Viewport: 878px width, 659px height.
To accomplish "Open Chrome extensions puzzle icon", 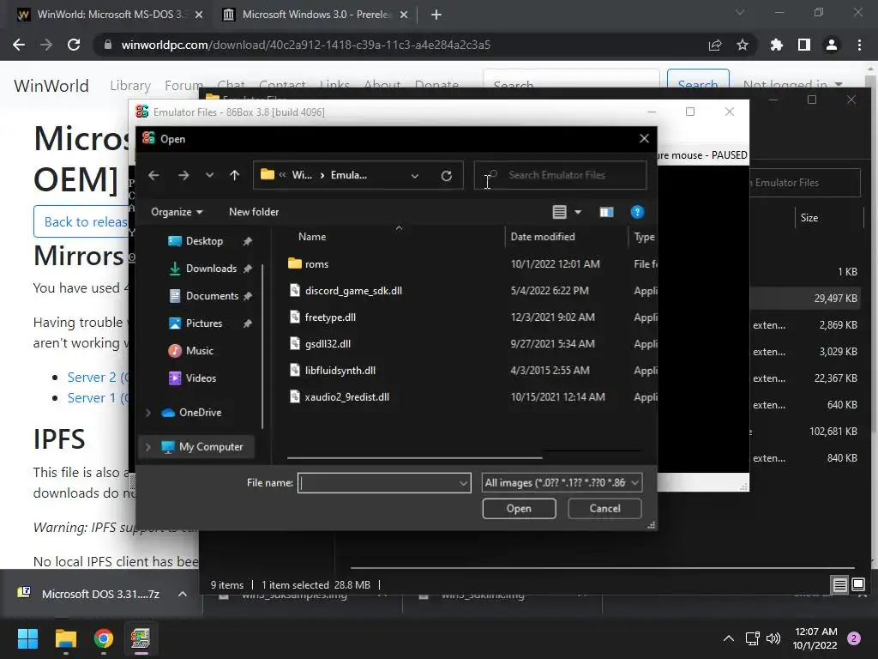I will (x=777, y=45).
